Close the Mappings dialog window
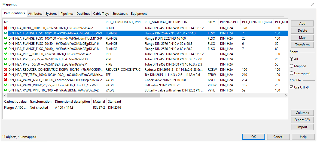Image resolution: width=317 pixels, height=142 pixels. tap(312, 4)
